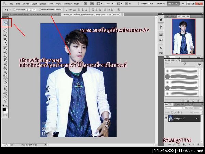This screenshot has width=205, height=154.
Task: Select the Brush tool
Action: pyautogui.click(x=5, y=52)
